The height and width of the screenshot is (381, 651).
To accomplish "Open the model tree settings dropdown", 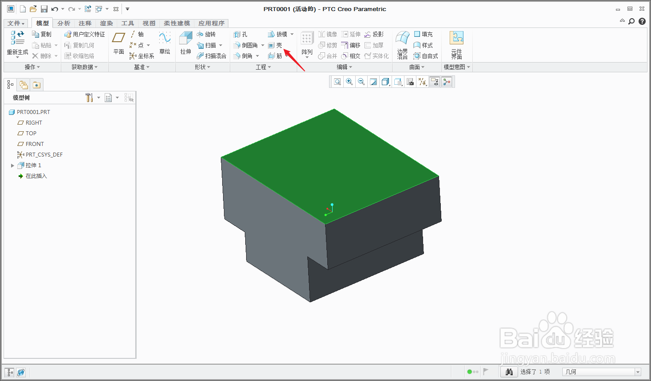I will [98, 98].
